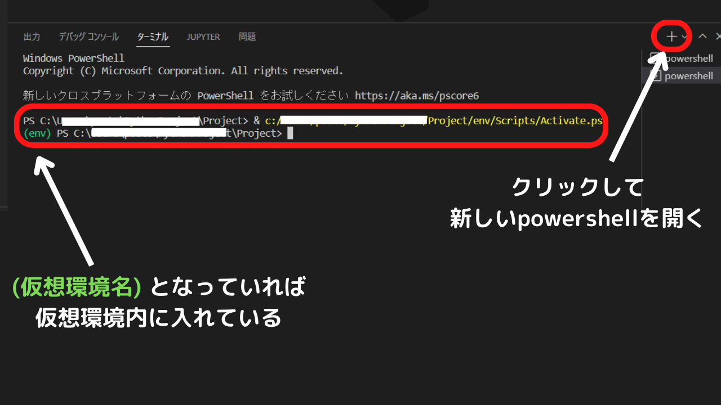Viewport: 721px width, 405px height.
Task: Switch to the JUPYTER tab
Action: [203, 37]
